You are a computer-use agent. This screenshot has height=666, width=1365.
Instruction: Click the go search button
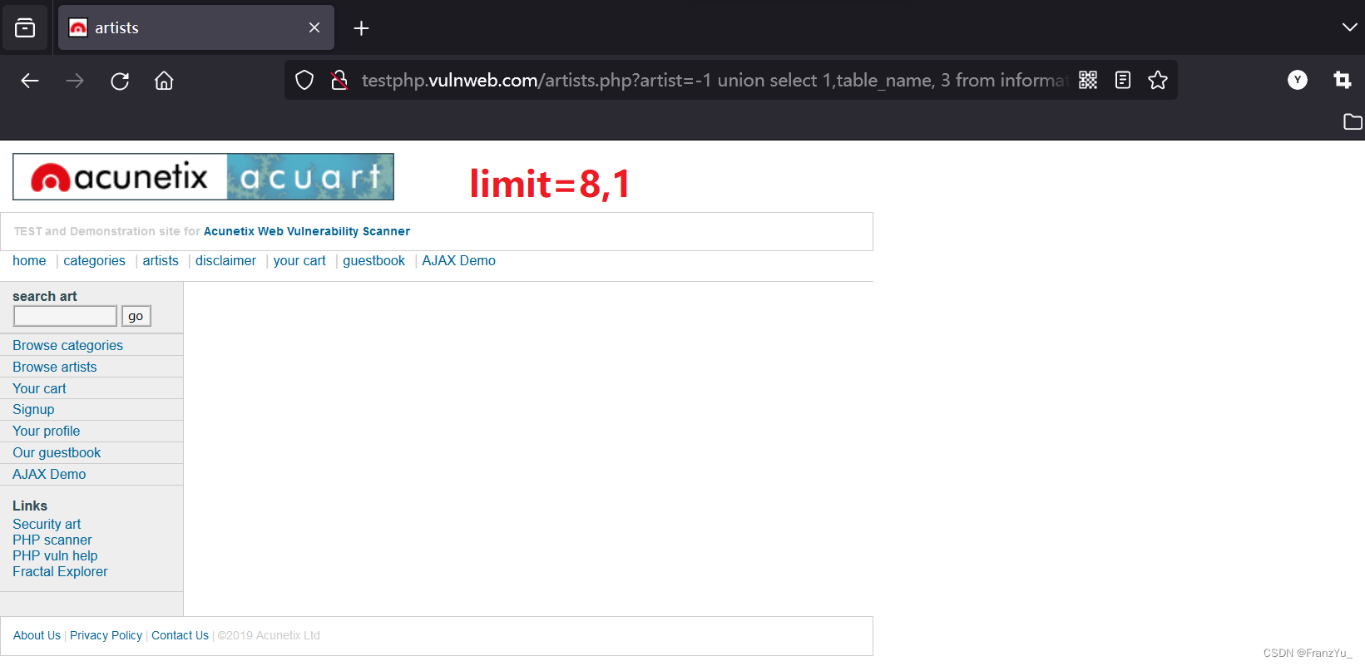click(136, 316)
